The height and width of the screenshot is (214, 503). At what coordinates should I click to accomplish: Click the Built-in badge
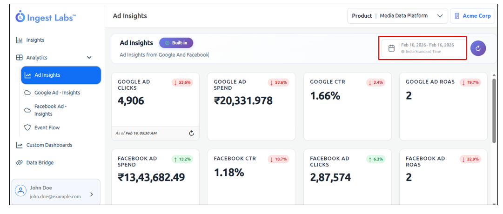176,43
